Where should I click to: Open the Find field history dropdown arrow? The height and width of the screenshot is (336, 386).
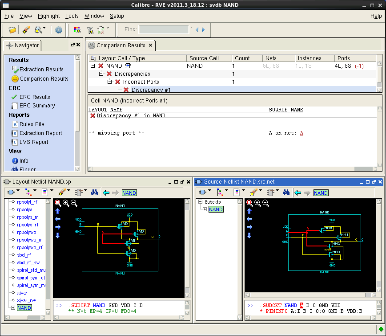coord(191,27)
